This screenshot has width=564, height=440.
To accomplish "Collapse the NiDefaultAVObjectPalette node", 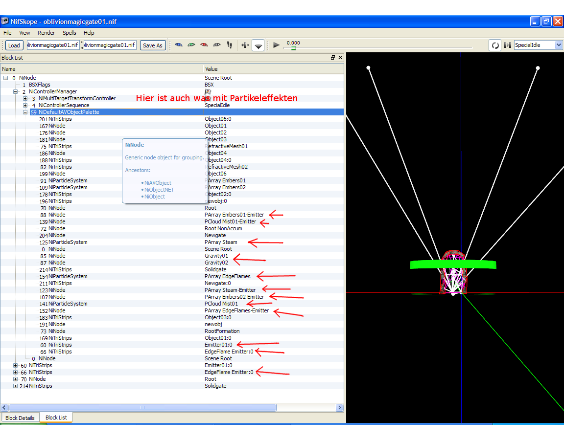I will [25, 112].
